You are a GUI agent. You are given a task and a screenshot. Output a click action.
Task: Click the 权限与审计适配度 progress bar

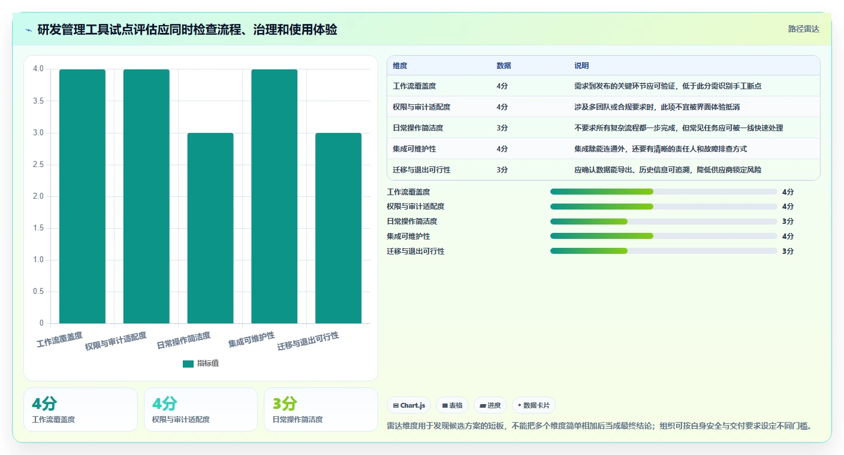point(664,207)
